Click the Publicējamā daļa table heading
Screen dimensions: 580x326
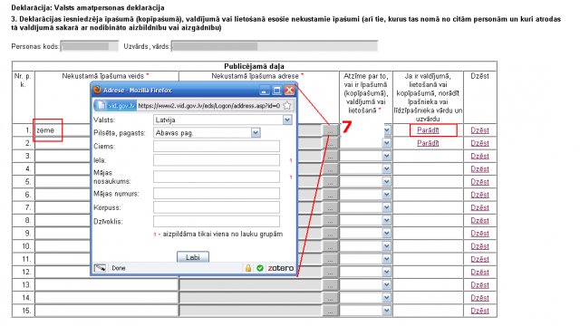coord(254,66)
